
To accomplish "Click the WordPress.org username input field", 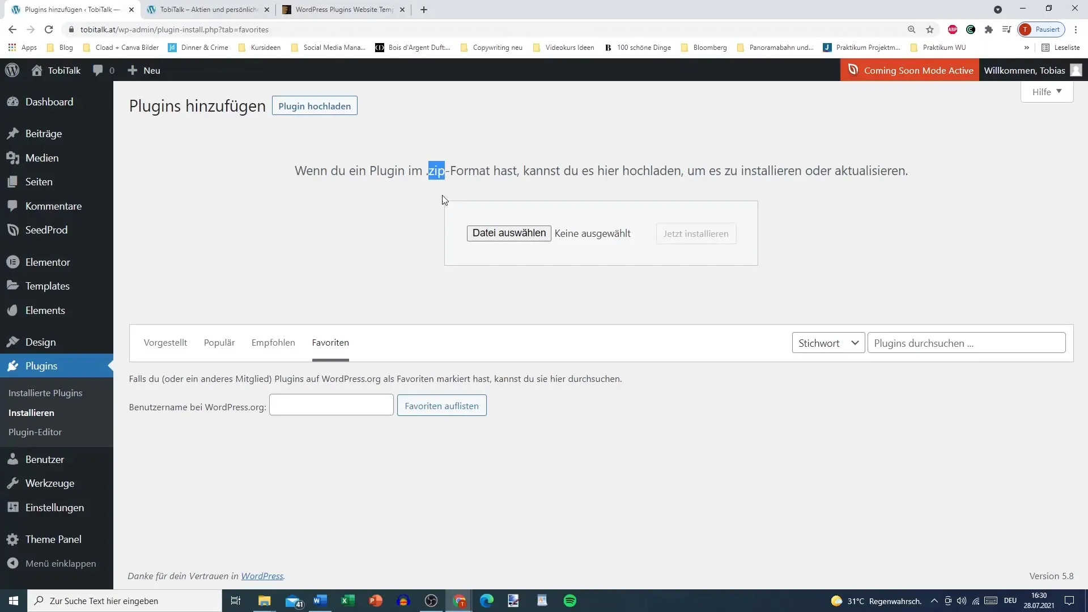I will (x=331, y=406).
